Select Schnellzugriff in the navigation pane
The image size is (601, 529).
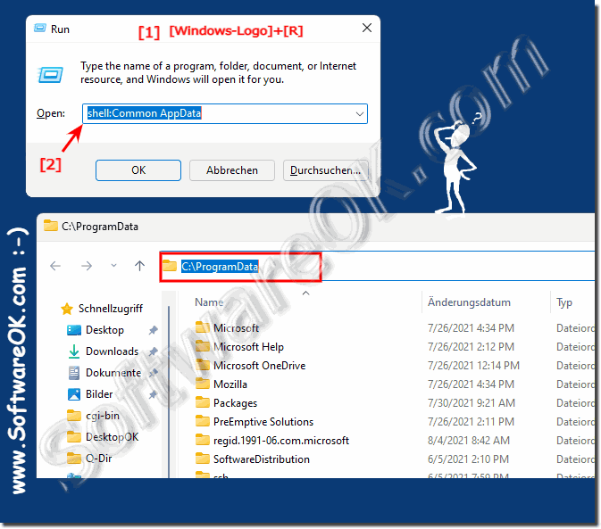pyautogui.click(x=111, y=309)
